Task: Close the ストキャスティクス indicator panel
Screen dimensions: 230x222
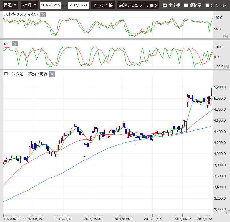Action: click(43, 14)
